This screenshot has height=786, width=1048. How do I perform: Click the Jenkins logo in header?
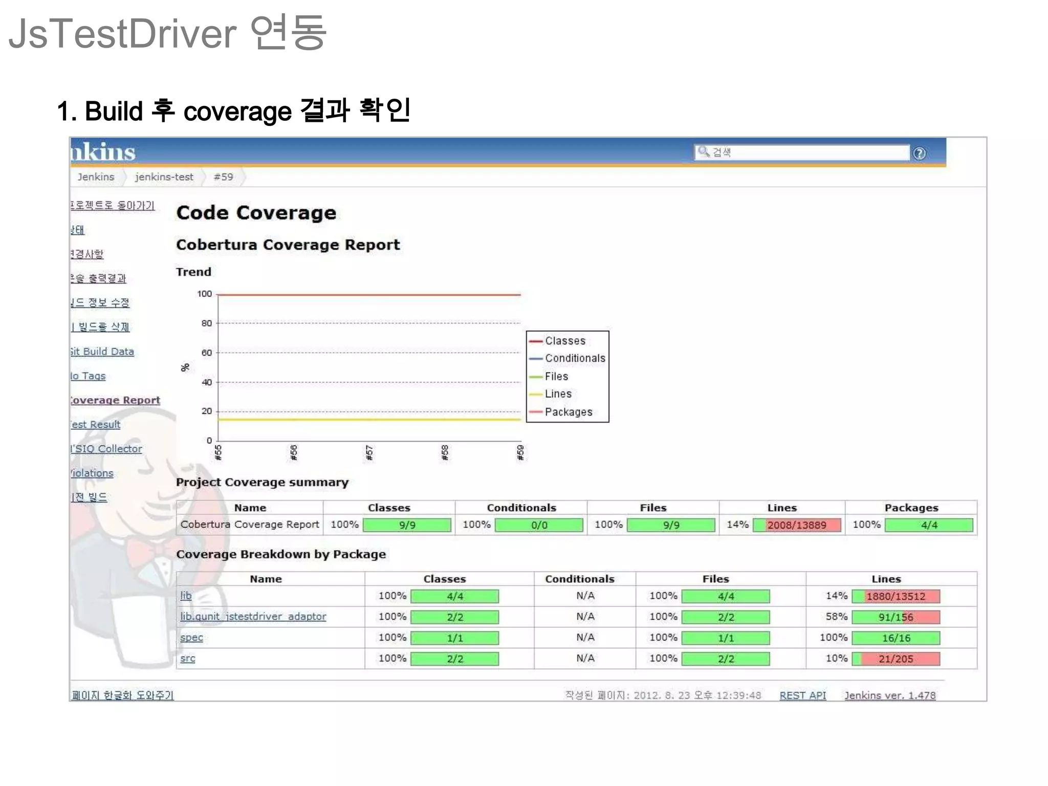coord(103,152)
